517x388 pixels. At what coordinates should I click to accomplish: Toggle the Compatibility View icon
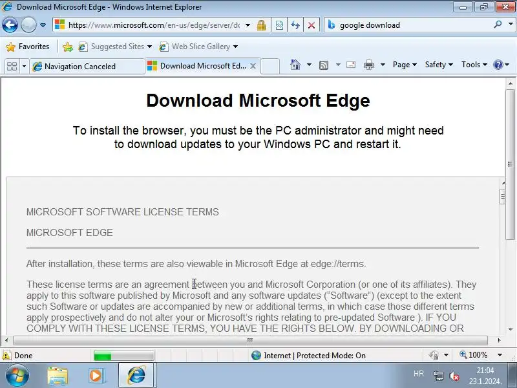pyautogui.click(x=279, y=25)
